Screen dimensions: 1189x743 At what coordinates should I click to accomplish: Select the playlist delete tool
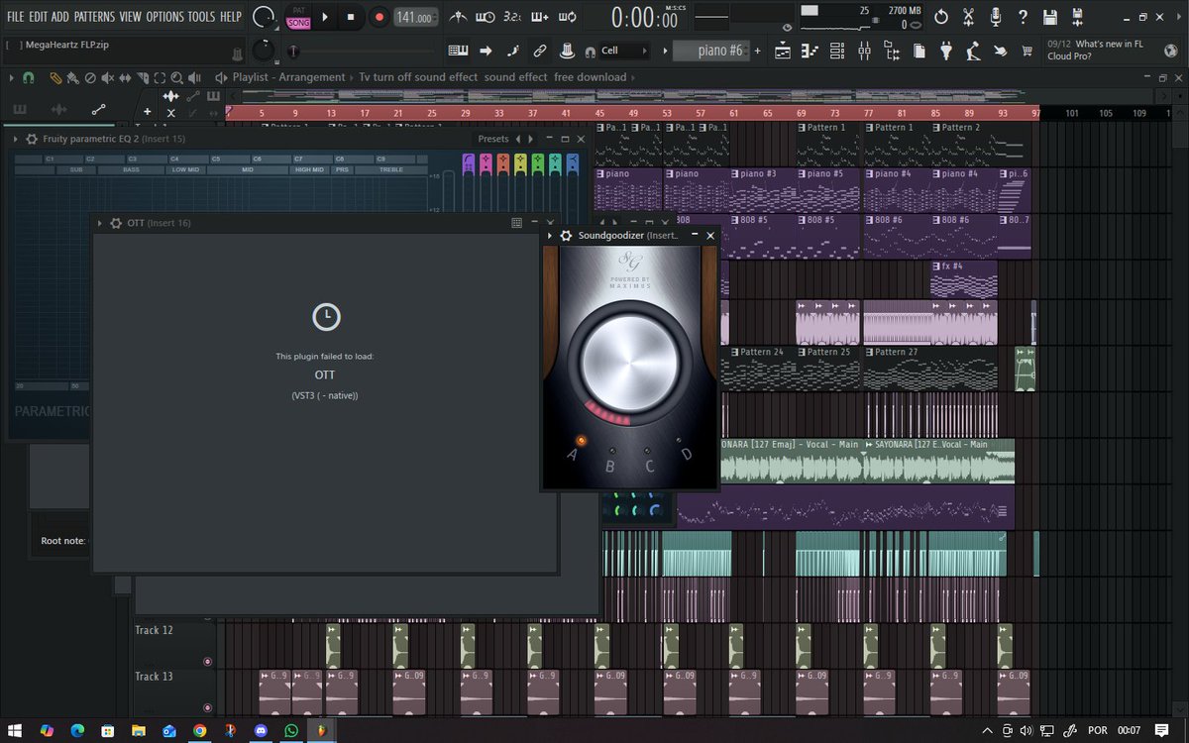tap(90, 77)
